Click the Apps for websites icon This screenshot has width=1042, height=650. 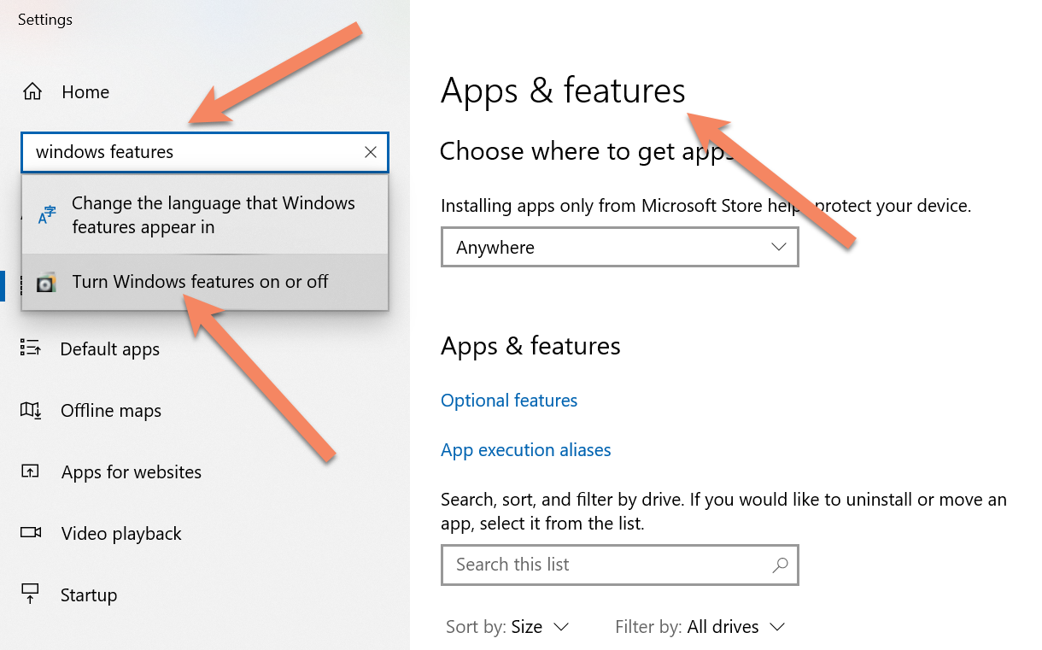click(x=31, y=471)
